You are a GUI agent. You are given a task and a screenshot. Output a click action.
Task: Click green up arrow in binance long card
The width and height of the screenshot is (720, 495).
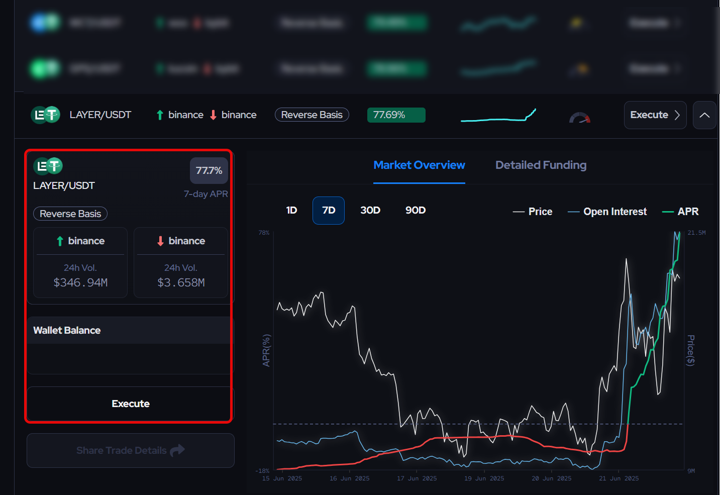(60, 241)
